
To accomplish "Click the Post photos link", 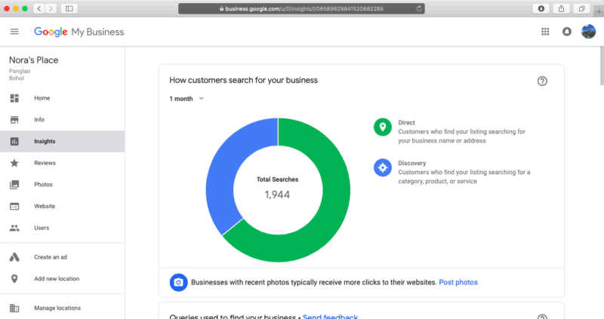I will click(x=458, y=282).
